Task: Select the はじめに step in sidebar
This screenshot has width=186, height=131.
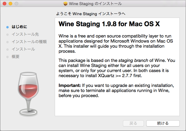Action: [x=19, y=27]
